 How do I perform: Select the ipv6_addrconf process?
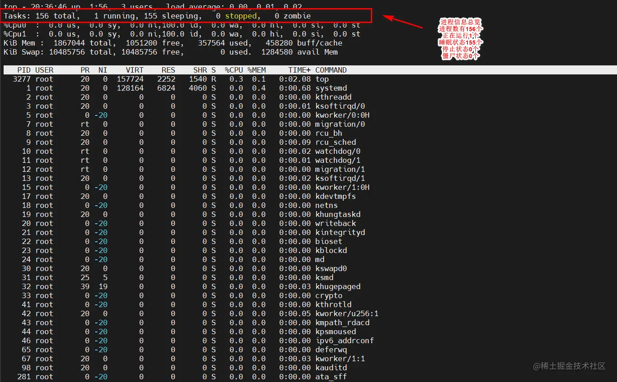(345, 341)
